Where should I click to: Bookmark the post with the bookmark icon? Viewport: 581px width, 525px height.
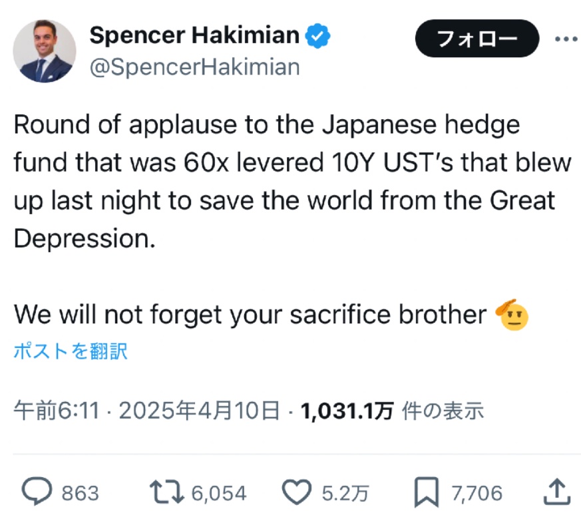coord(426,492)
